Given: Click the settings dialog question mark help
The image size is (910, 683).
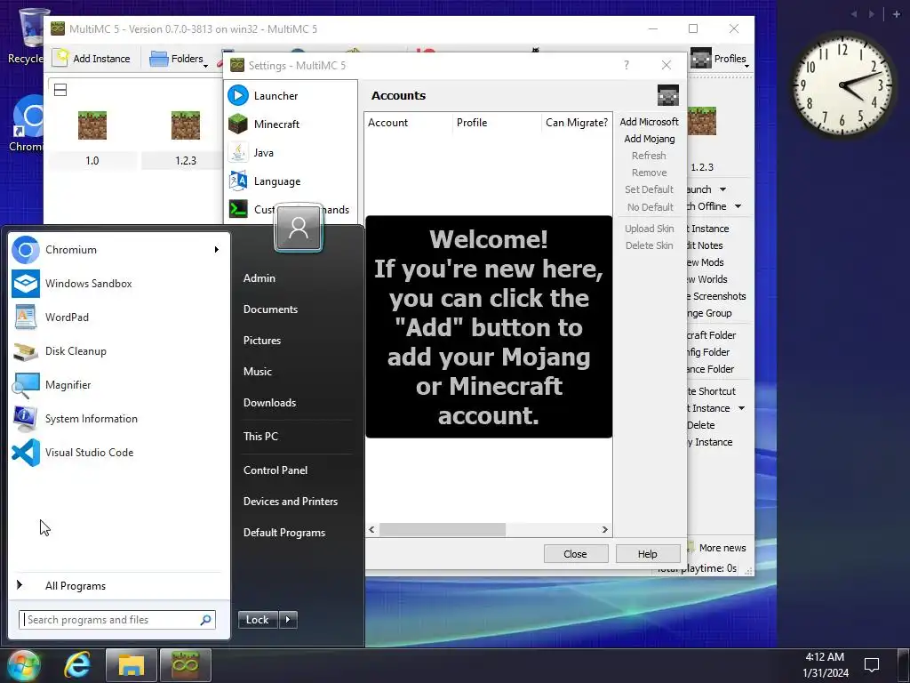Looking at the screenshot, I should pyautogui.click(x=627, y=65).
